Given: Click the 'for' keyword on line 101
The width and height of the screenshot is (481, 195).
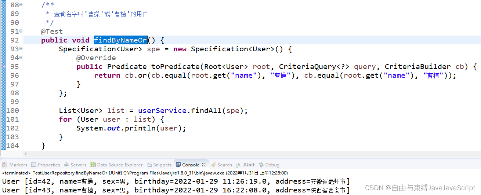Looking at the screenshot, I should coord(65,119).
